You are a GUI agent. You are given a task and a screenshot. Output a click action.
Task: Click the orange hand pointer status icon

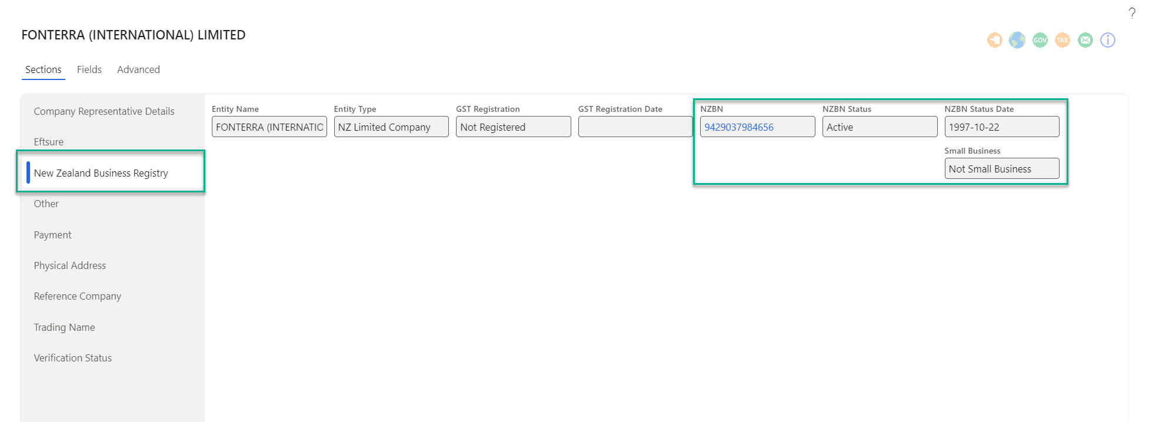coord(994,40)
